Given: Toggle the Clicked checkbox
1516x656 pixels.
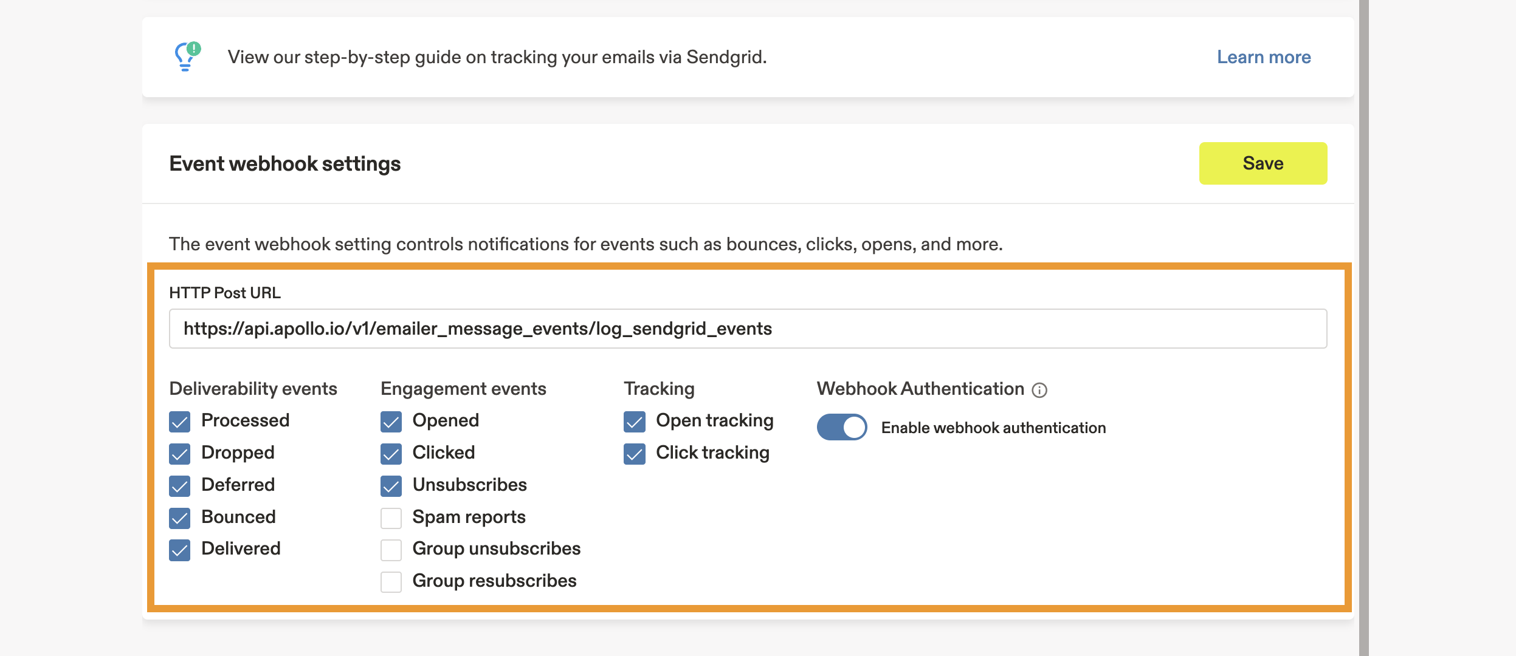Looking at the screenshot, I should click(x=391, y=453).
